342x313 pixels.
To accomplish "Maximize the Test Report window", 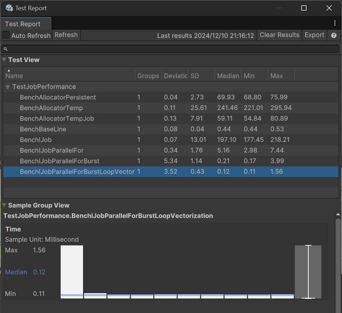I will pos(304,8).
